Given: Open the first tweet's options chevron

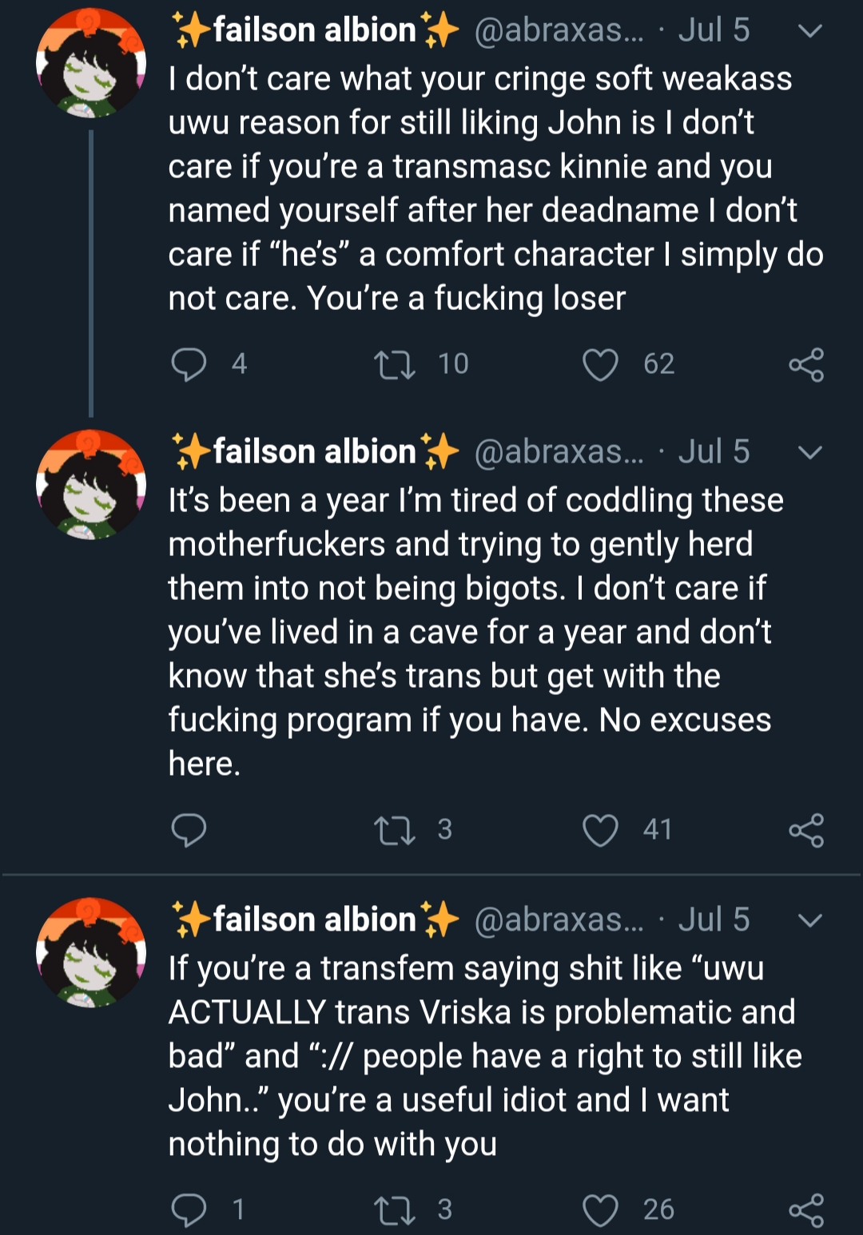Looking at the screenshot, I should (810, 32).
